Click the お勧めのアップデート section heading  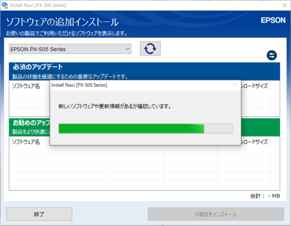[x=32, y=123]
